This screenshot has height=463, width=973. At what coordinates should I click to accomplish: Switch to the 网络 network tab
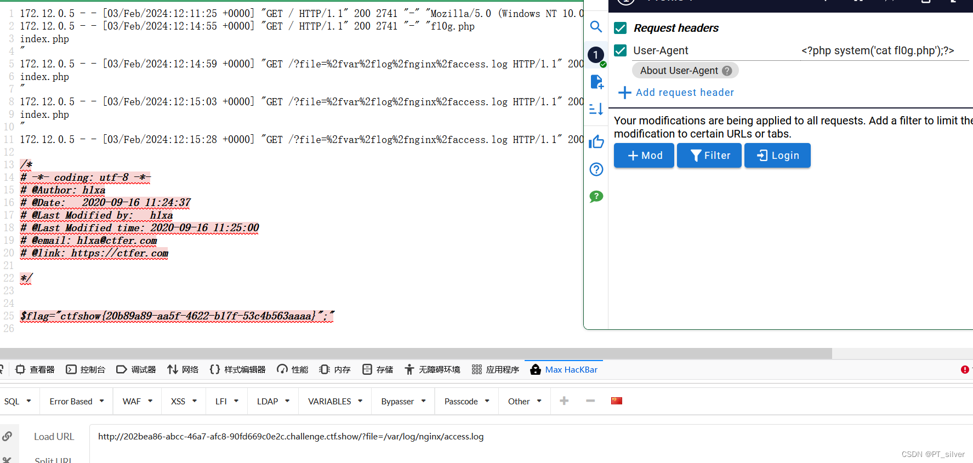(x=183, y=370)
